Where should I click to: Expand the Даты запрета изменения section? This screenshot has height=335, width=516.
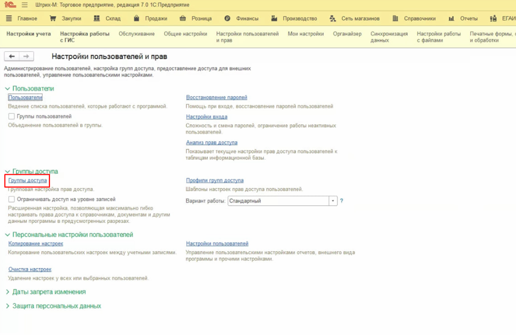coord(7,292)
